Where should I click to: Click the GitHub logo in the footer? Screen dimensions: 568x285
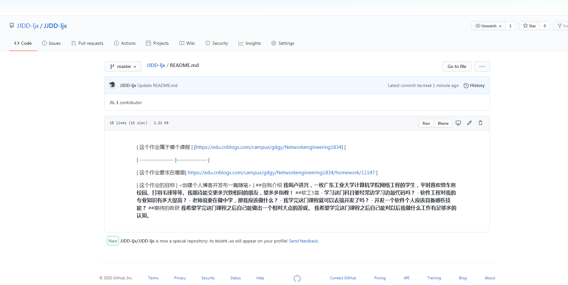coord(297,278)
